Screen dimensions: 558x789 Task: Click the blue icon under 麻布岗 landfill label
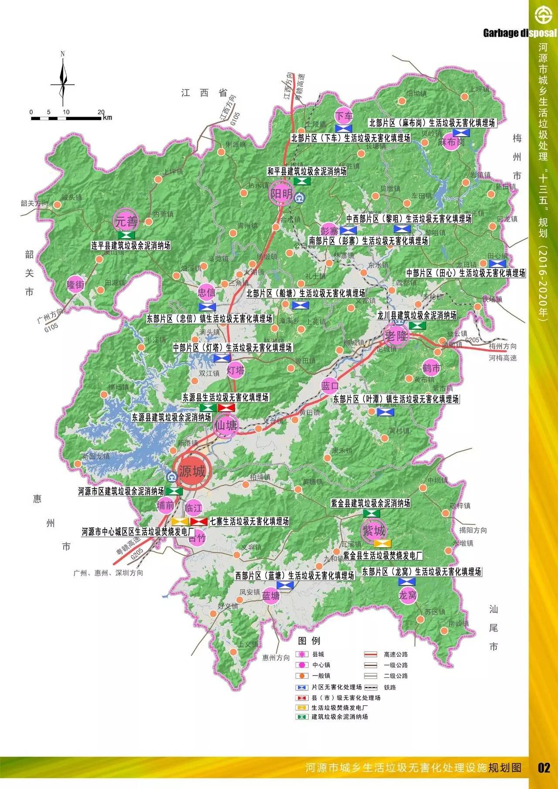pos(461,132)
